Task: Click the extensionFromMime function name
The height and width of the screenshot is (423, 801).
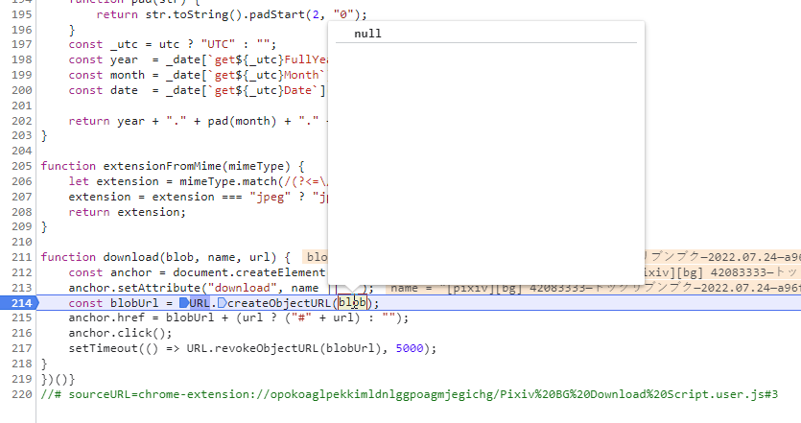Action: [x=162, y=166]
